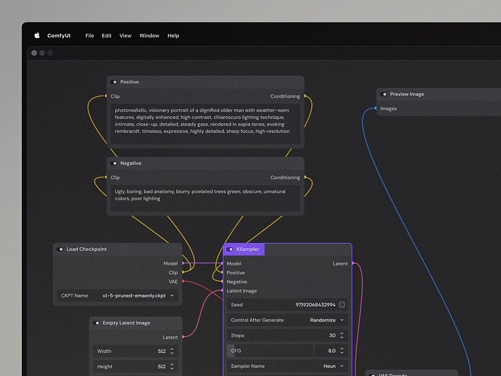Click the KSampler Latent output port
The height and width of the screenshot is (376, 501).
(x=352, y=264)
